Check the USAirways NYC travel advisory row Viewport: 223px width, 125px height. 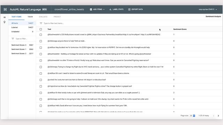pyautogui.click(x=41, y=67)
